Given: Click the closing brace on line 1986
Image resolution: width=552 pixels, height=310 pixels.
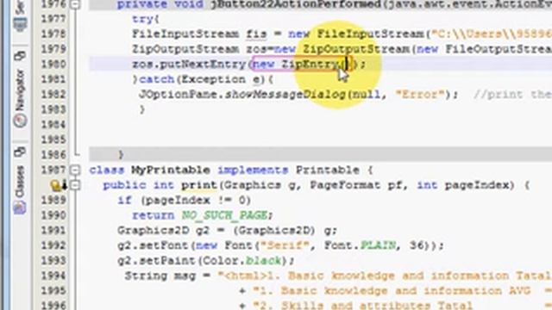Looking at the screenshot, I should (121, 155).
